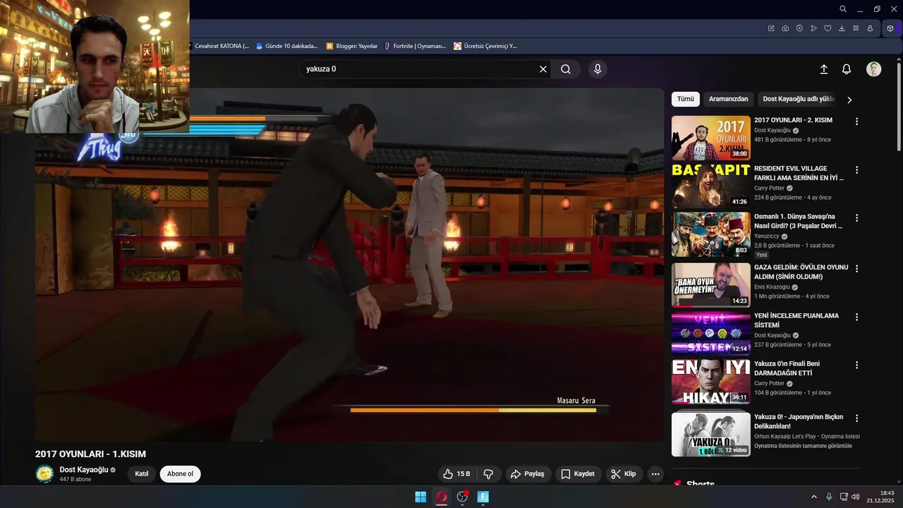
Task: Start voice search with microphone icon
Action: coord(598,69)
